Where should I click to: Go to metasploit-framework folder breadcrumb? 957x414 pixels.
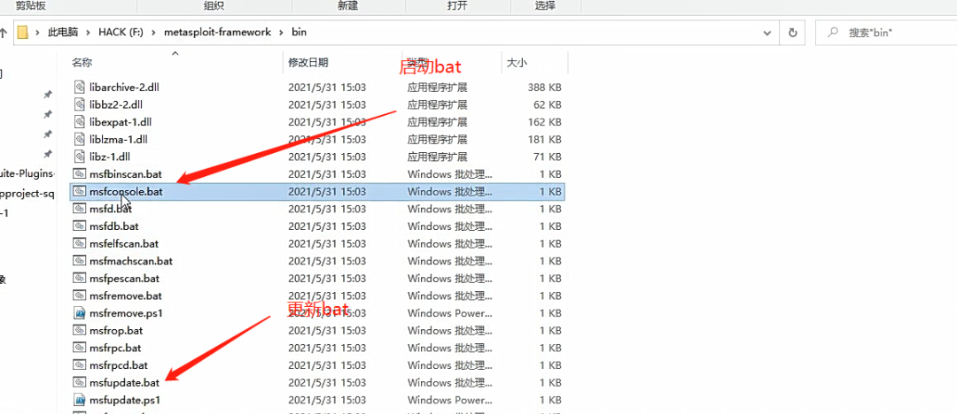pyautogui.click(x=217, y=33)
